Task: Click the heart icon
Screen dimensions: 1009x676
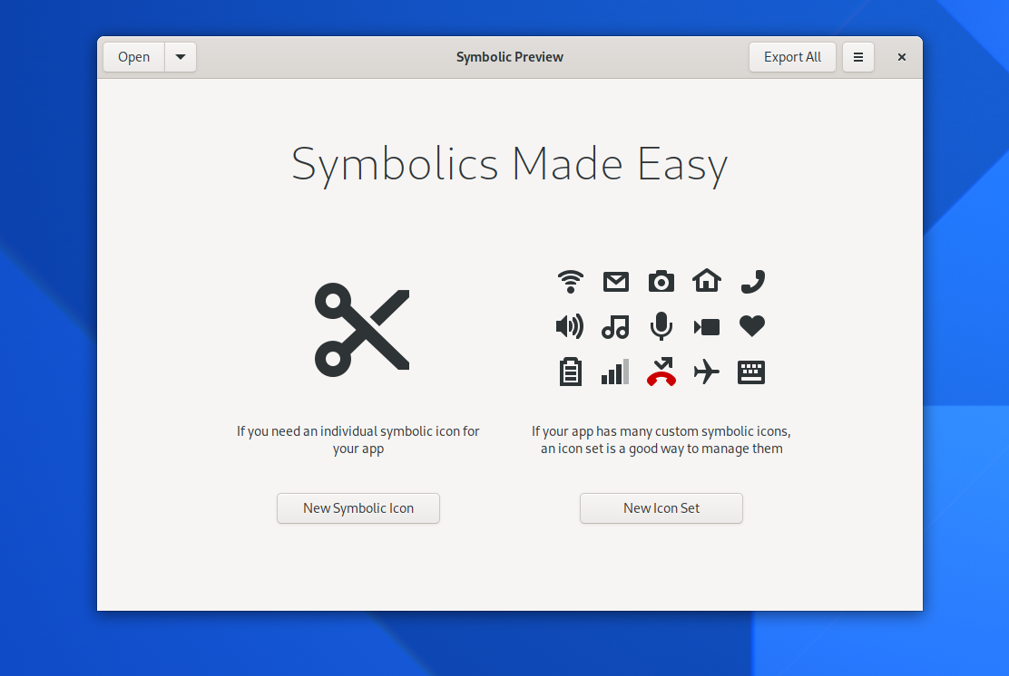Action: coord(751,326)
